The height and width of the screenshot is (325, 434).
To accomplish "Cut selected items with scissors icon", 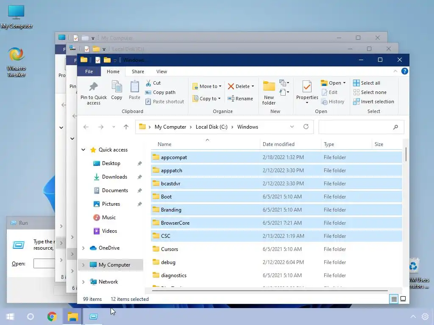I will pos(148,83).
